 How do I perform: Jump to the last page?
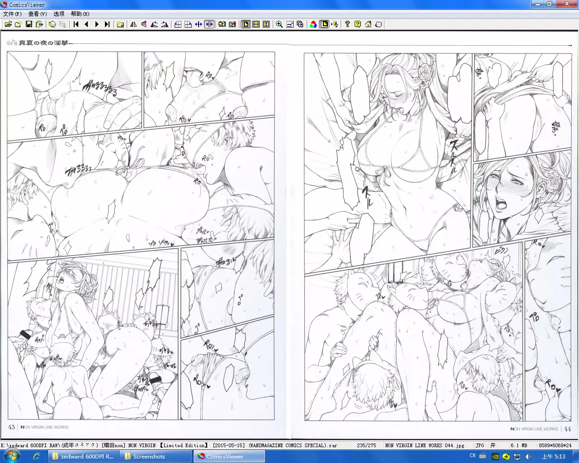pos(107,24)
